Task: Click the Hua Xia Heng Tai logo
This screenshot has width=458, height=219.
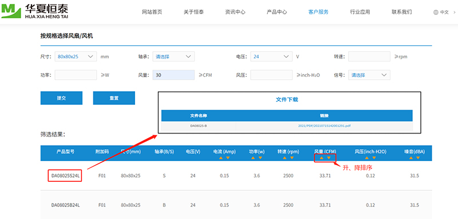Action: click(x=35, y=11)
